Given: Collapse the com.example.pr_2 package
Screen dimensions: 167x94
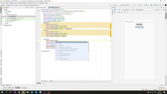Looking at the screenshot, I should pyautogui.click(x=6, y=15).
